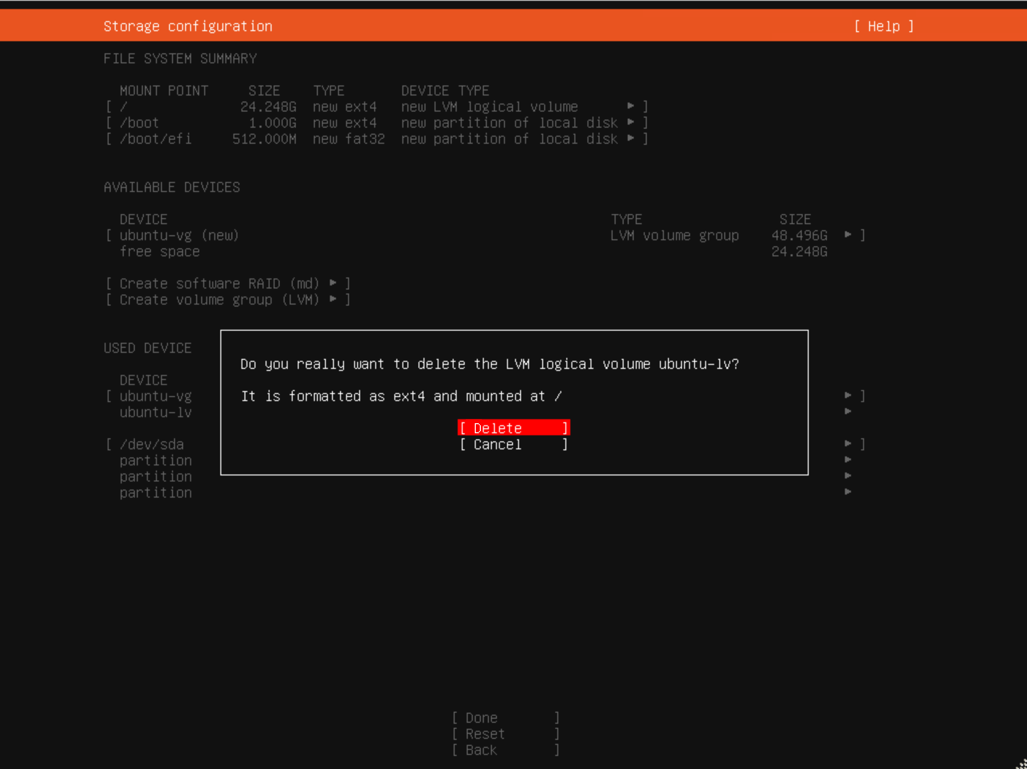Expand the first partition under /dev/sda
This screenshot has width=1027, height=769.
tap(848, 460)
